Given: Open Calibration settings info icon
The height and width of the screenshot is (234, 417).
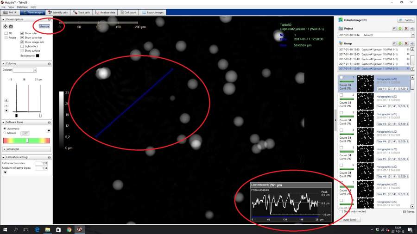Looking at the screenshot, I should pyautogui.click(x=49, y=157).
